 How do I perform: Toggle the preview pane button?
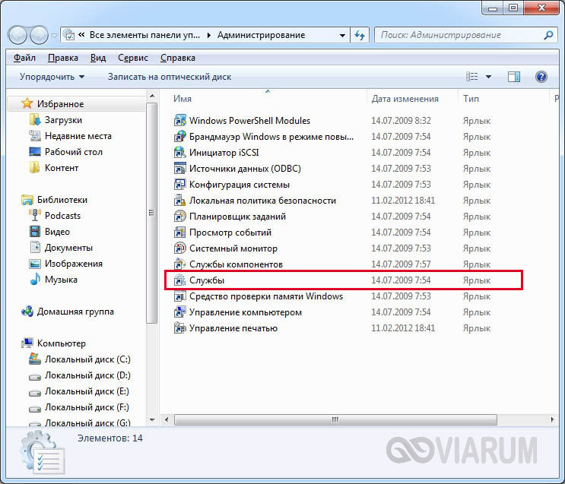tap(514, 77)
